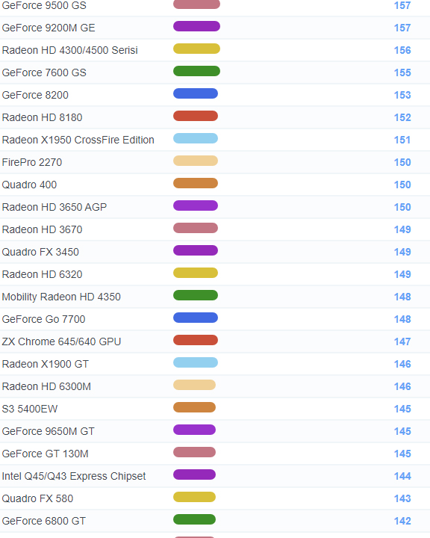
Task: Select Mobility Radeon HD 4350 text
Action: click(61, 297)
